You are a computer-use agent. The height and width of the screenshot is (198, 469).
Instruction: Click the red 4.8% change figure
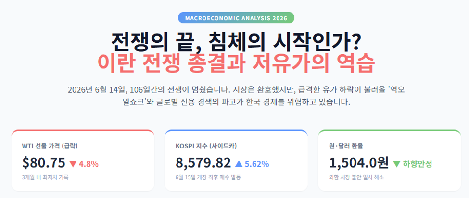click(x=89, y=164)
